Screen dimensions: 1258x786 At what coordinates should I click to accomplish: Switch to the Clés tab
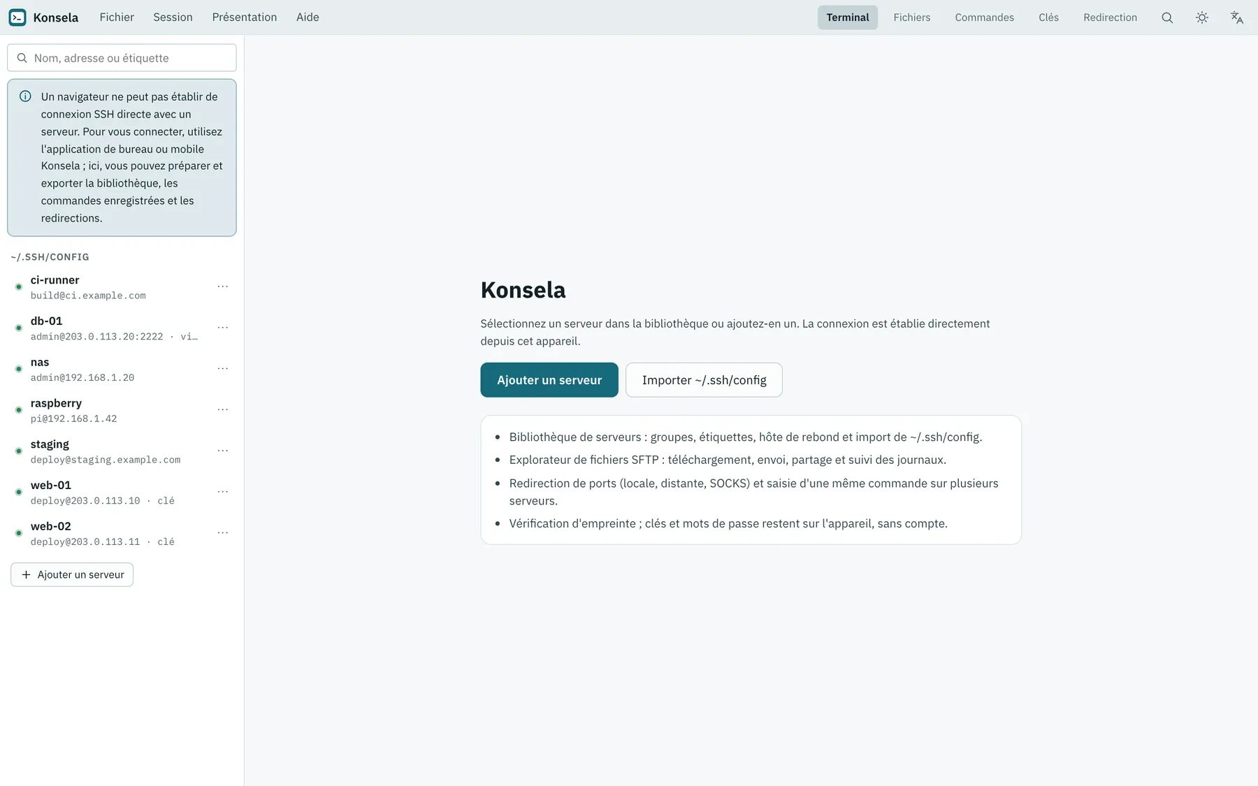point(1048,17)
